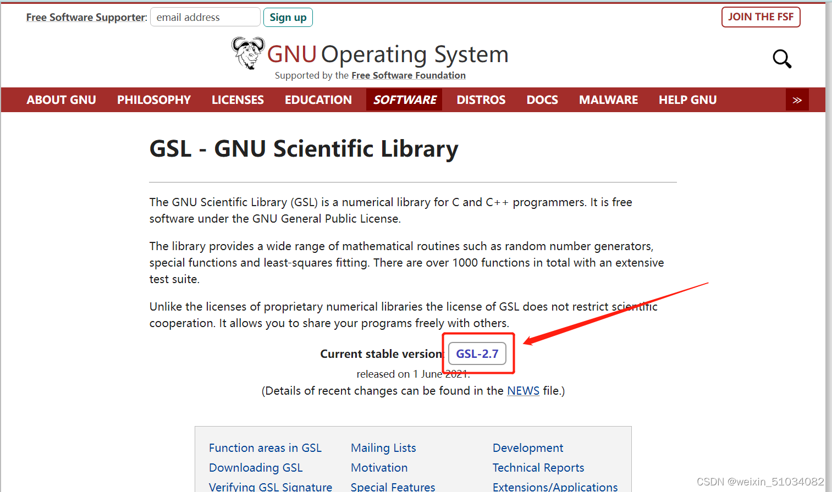
Task: Click the JOIN THE FSF button
Action: [x=761, y=17]
